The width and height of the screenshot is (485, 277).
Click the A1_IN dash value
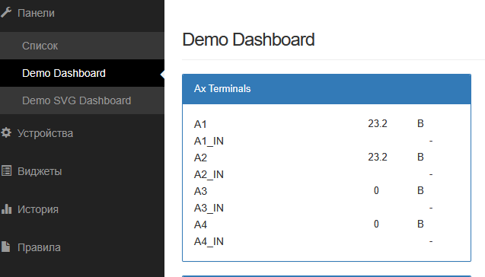[431, 141]
